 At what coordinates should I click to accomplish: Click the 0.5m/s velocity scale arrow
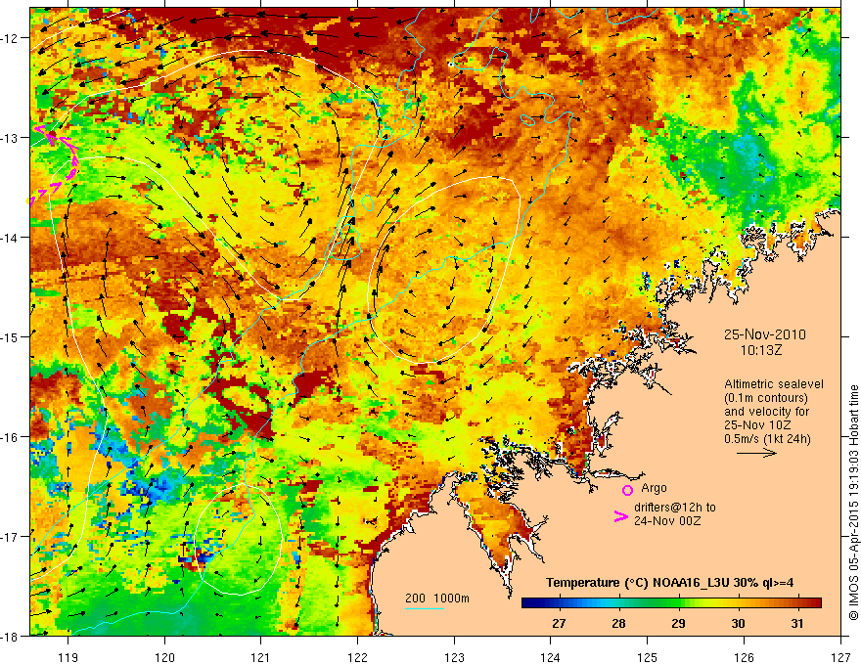coord(756,453)
